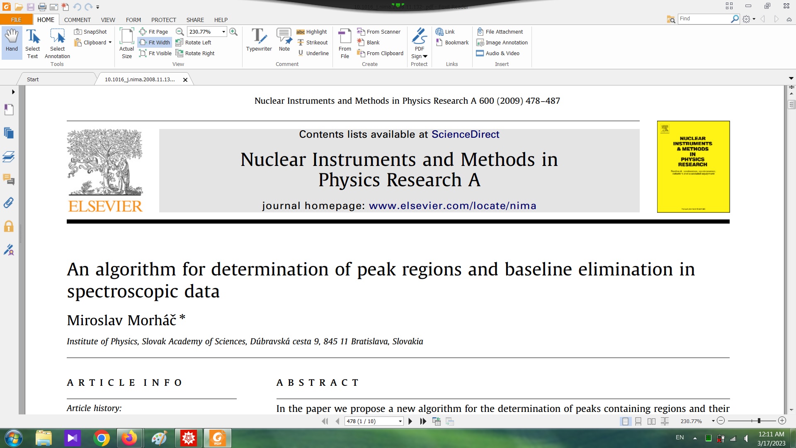Switch to the SHARE tab
Screen dimensions: 796x448
point(195,19)
